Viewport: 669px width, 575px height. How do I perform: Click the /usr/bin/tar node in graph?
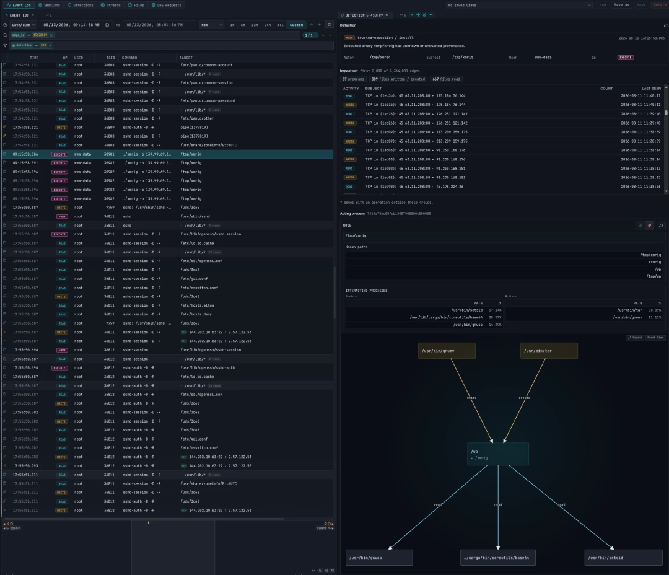(549, 351)
